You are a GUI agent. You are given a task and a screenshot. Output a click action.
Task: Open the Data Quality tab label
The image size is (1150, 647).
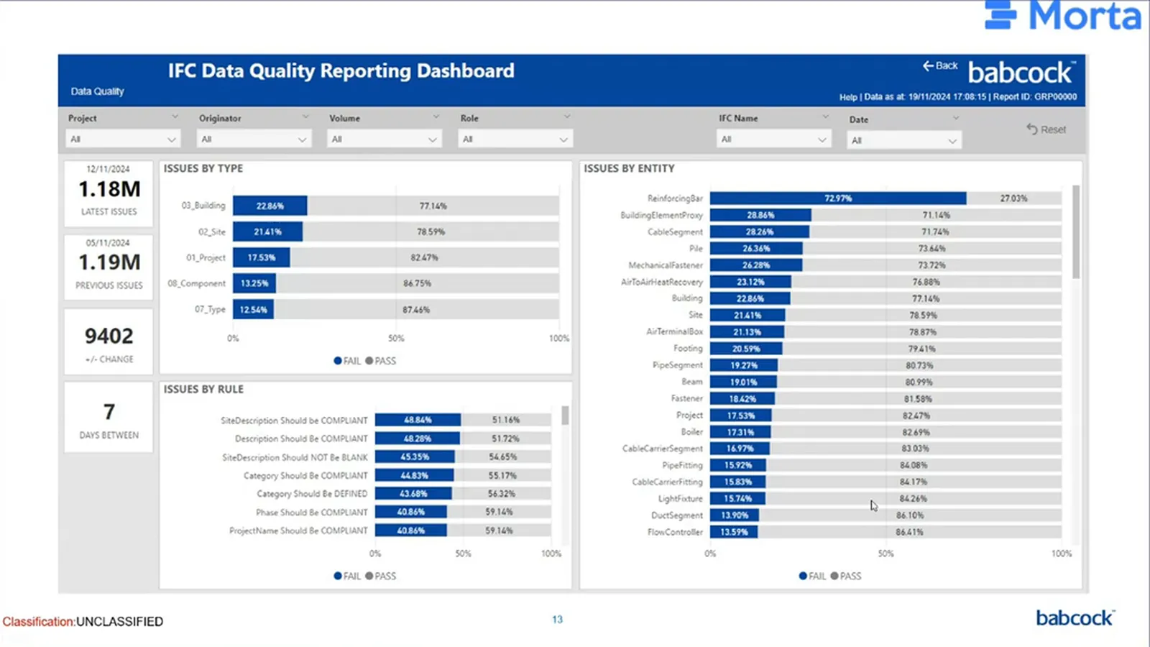[97, 91]
